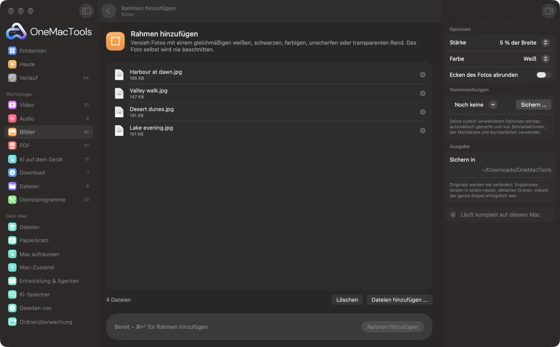Toggle the right inspector panel icon

[x=549, y=11]
